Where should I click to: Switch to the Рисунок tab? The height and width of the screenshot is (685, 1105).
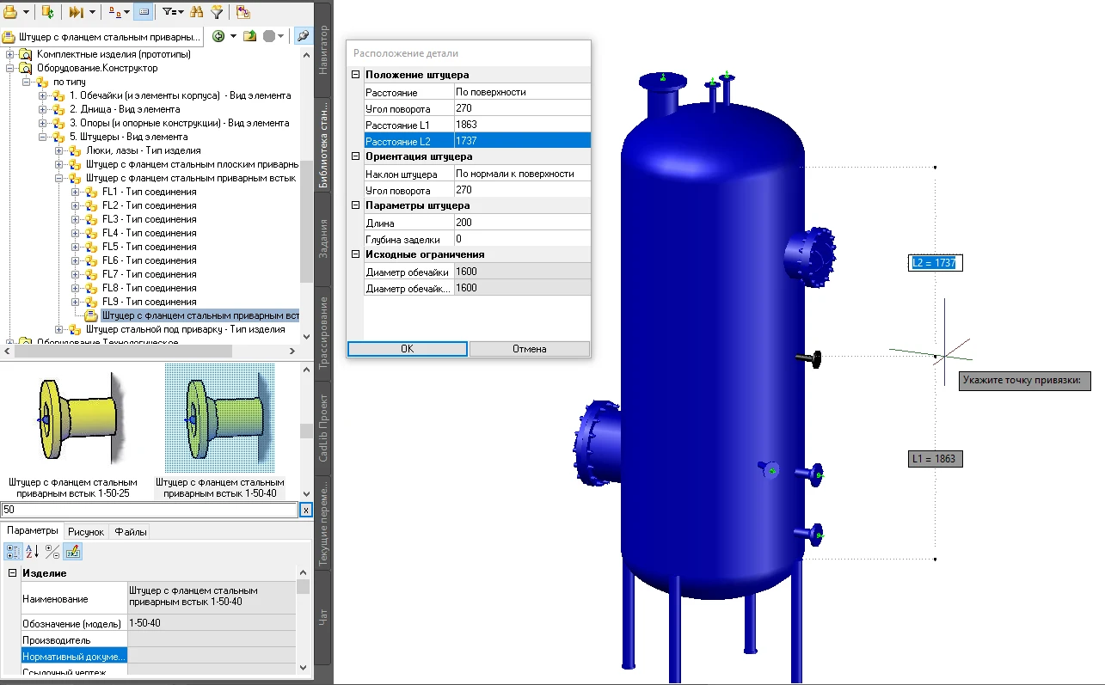coord(86,532)
